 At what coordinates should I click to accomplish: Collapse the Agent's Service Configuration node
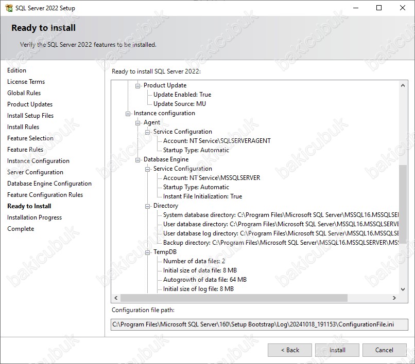(x=147, y=132)
